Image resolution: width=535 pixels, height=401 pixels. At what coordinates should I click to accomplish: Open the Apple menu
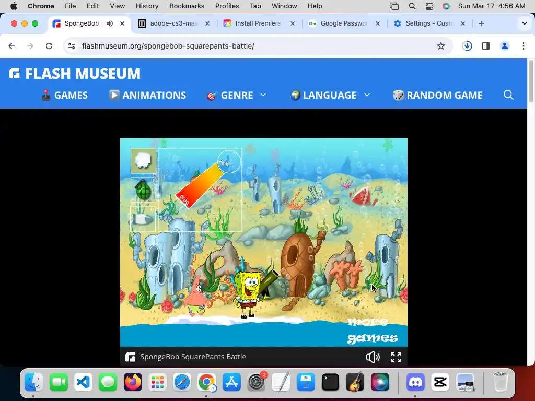click(x=14, y=6)
